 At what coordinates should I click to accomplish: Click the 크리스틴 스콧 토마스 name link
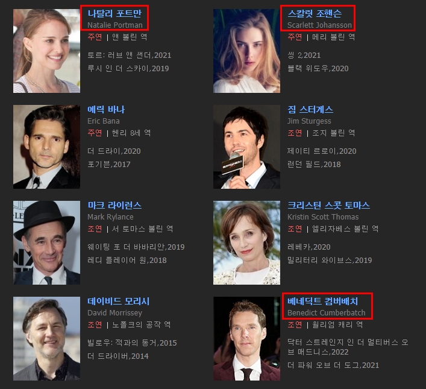328,205
